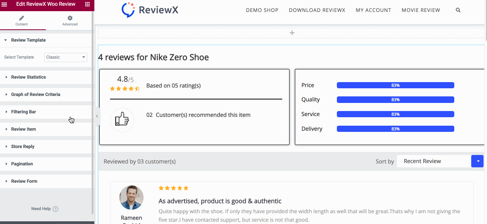Click the Price 83% progress bar

click(395, 85)
